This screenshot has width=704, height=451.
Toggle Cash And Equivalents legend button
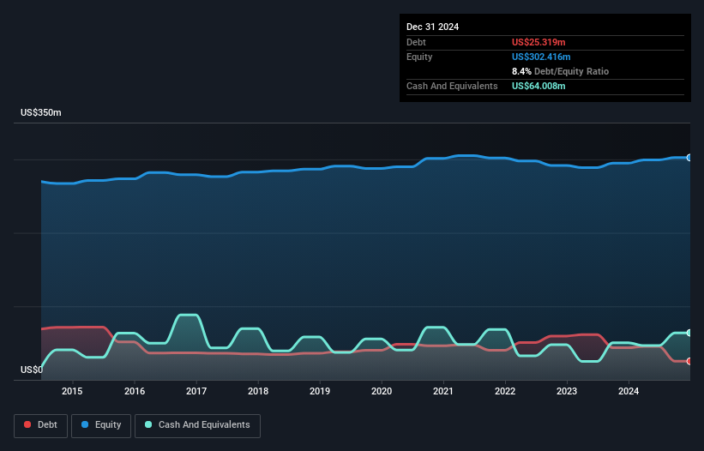click(197, 425)
